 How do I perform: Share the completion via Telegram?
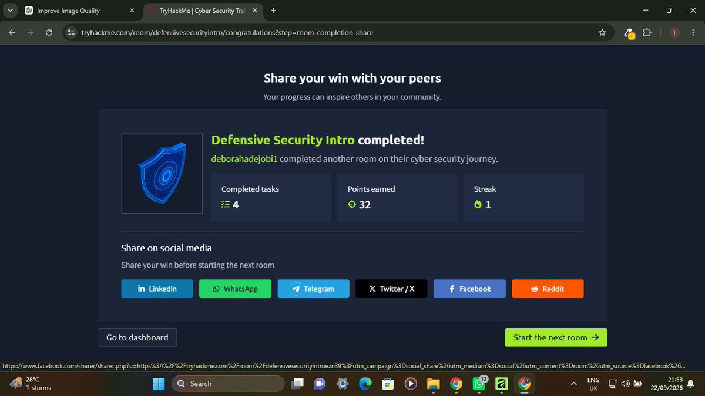click(x=313, y=289)
